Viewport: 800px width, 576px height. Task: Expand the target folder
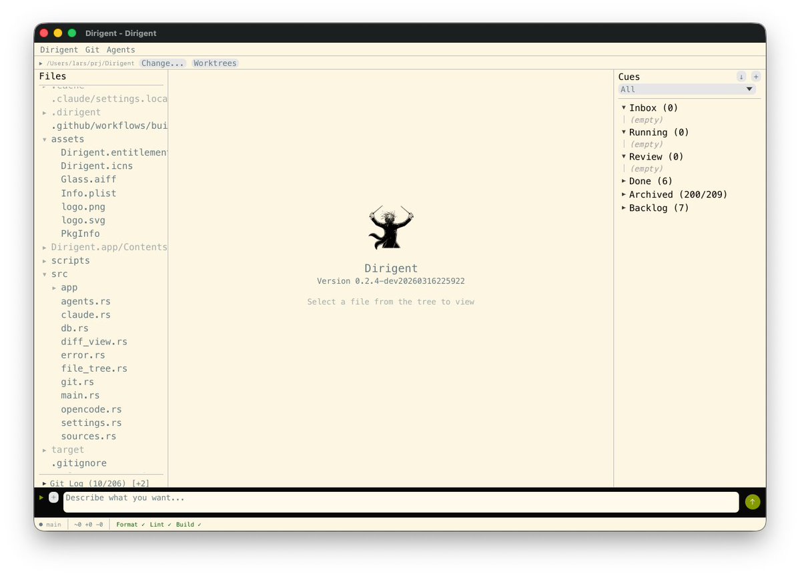click(45, 450)
